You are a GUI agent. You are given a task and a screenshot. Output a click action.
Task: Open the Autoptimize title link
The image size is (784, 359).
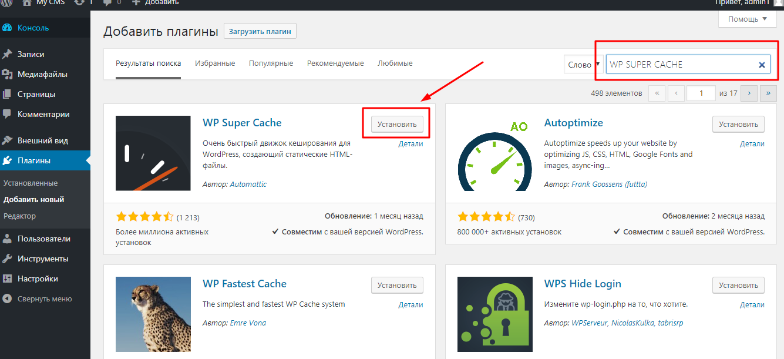coord(574,123)
